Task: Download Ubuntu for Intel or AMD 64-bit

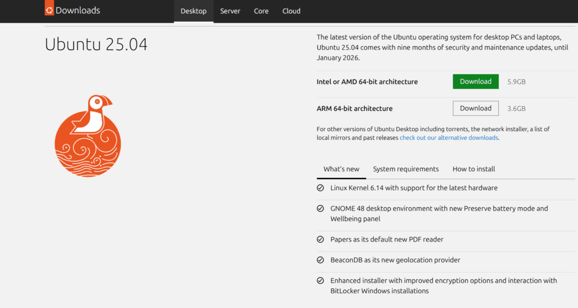Action: (x=475, y=82)
